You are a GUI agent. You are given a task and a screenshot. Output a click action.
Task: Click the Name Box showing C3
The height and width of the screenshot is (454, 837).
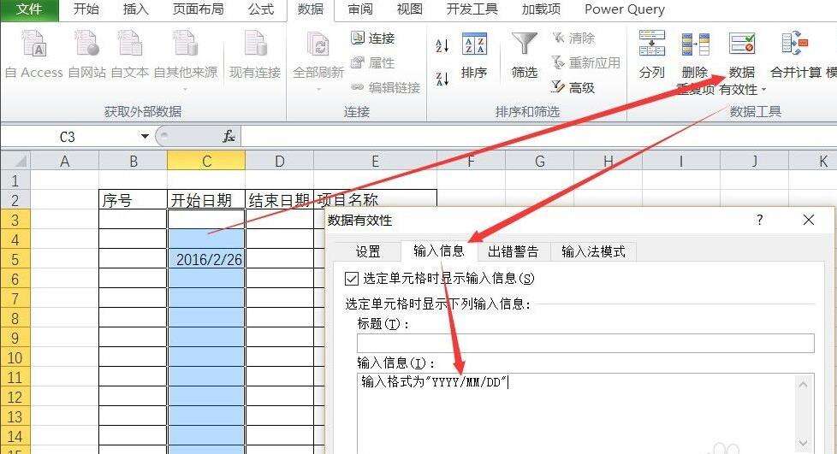tap(69, 137)
